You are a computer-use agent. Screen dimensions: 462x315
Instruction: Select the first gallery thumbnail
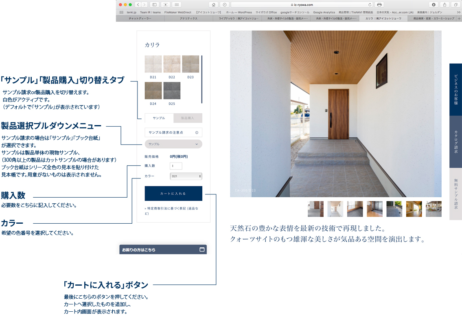tap(315, 209)
